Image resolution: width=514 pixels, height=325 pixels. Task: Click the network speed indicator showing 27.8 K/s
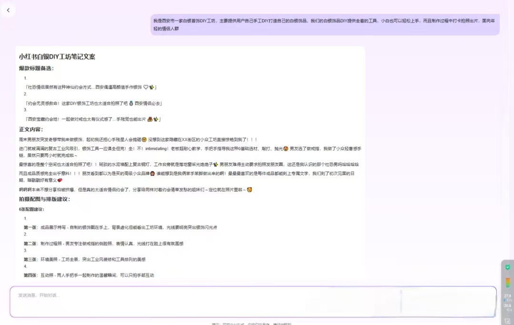click(507, 297)
